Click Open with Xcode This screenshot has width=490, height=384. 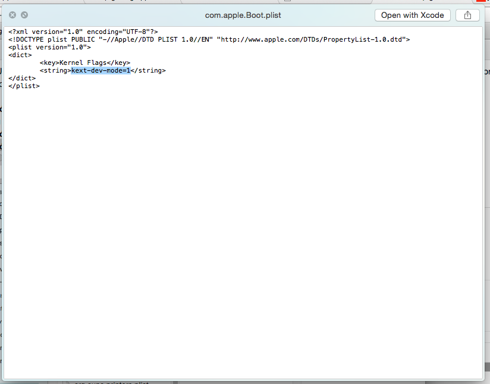pos(413,15)
